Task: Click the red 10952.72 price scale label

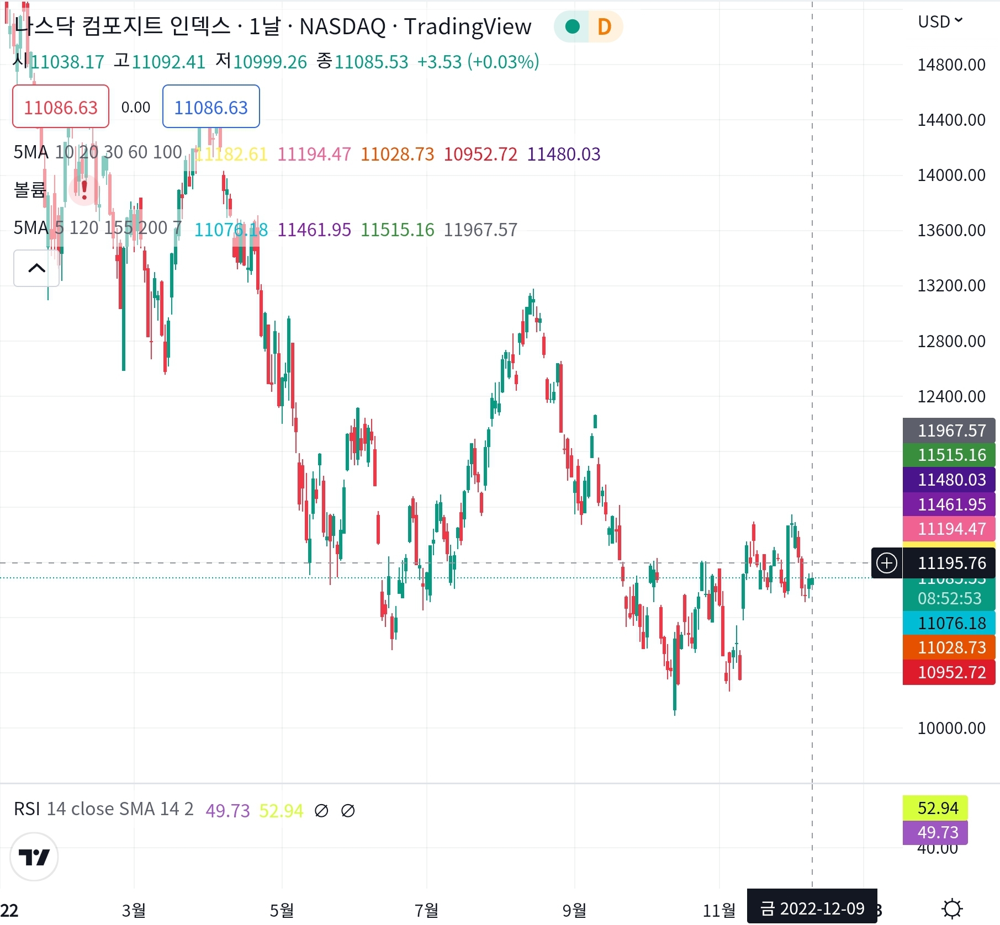Action: (x=949, y=672)
